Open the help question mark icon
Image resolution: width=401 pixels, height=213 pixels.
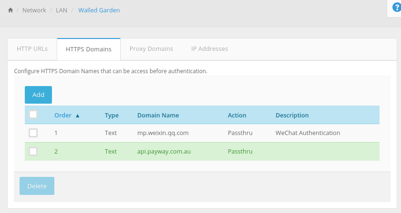[x=396, y=8]
